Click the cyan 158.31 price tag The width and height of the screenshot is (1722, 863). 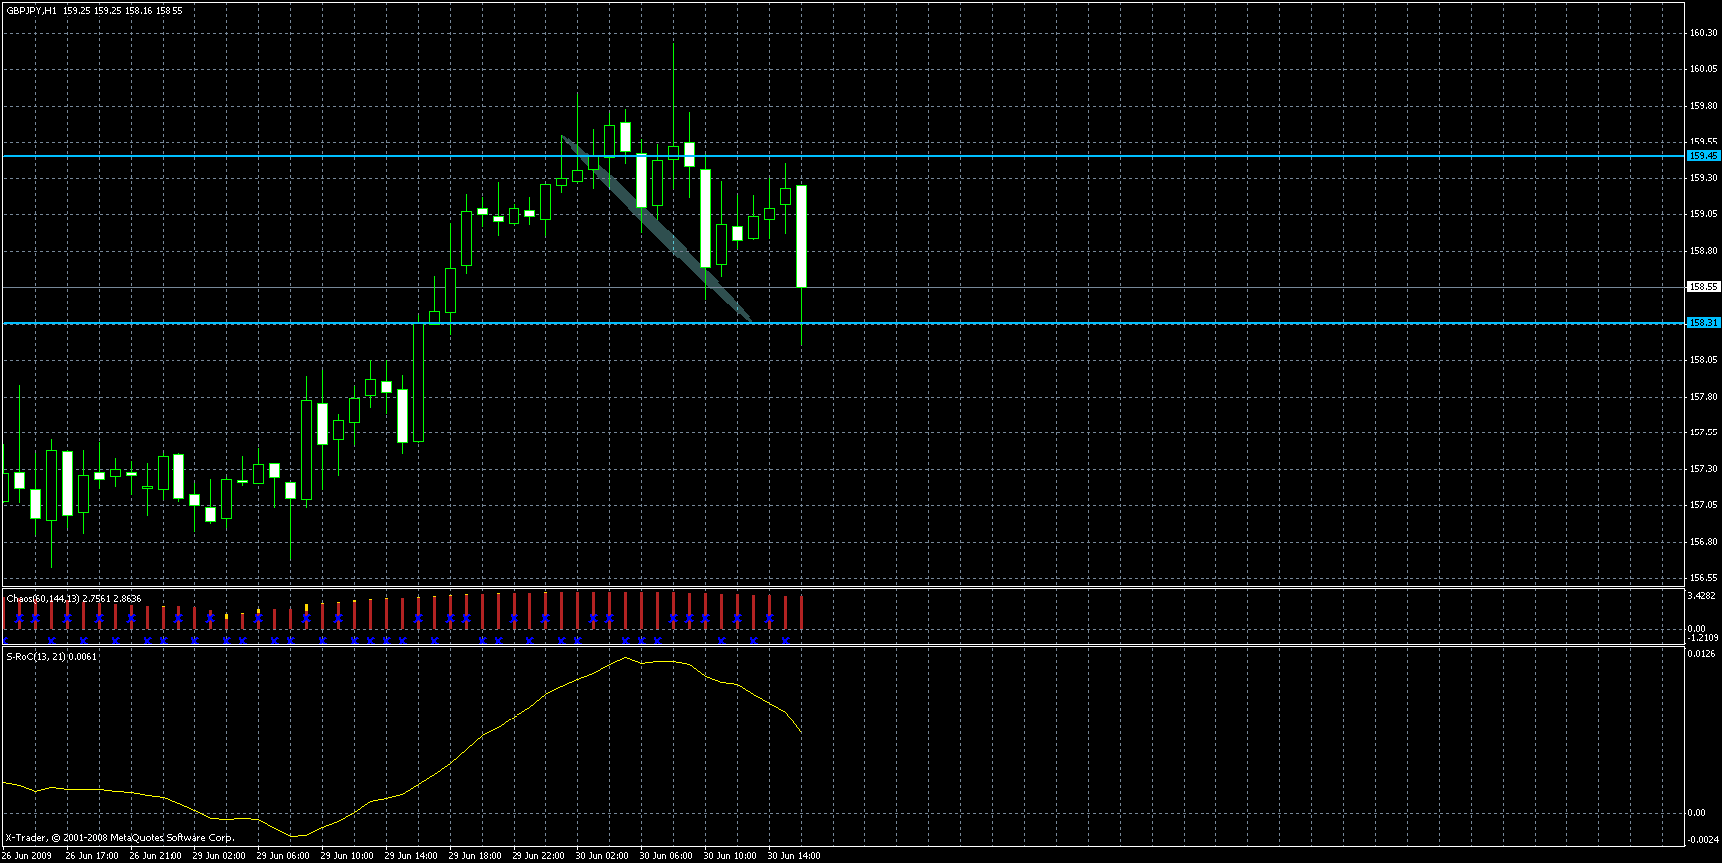tap(1703, 323)
